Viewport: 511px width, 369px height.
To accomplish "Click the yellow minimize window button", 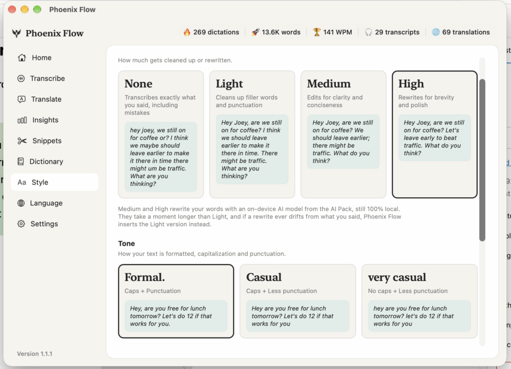I will [25, 9].
